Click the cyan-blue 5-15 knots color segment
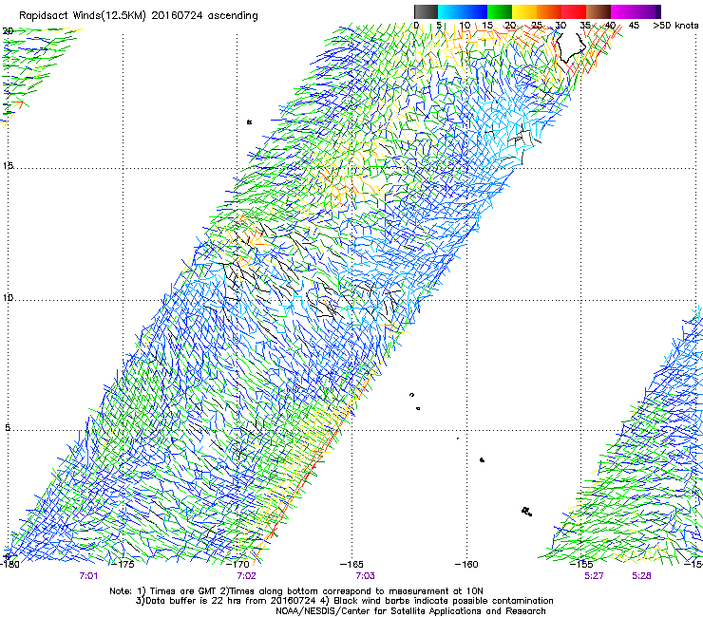This screenshot has height=617, width=703. coord(463,11)
